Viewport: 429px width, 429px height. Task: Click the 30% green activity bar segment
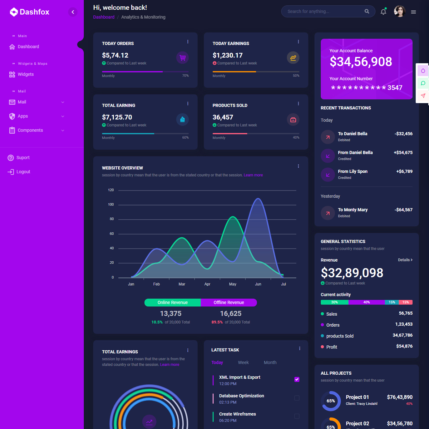pyautogui.click(x=334, y=302)
